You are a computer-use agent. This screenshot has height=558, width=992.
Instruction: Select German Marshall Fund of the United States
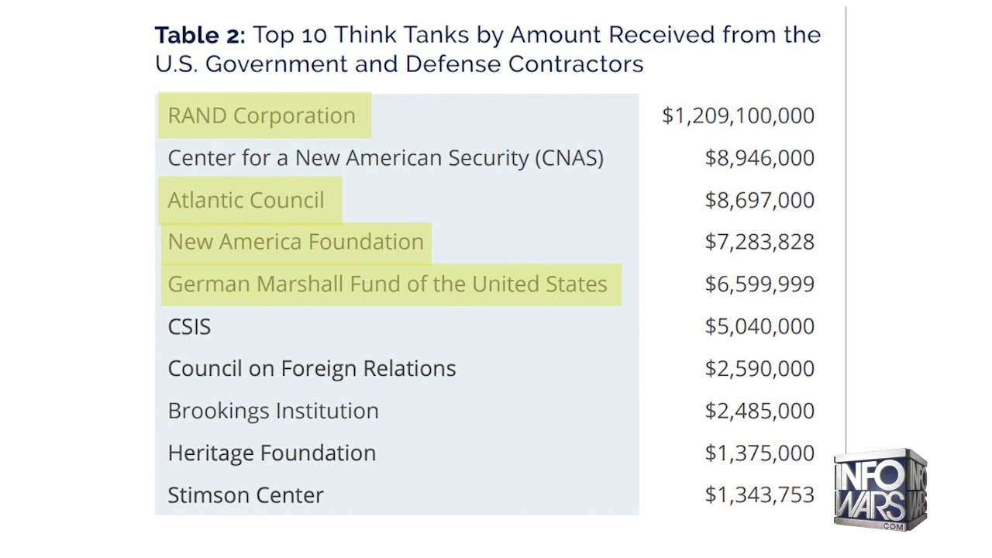387,284
